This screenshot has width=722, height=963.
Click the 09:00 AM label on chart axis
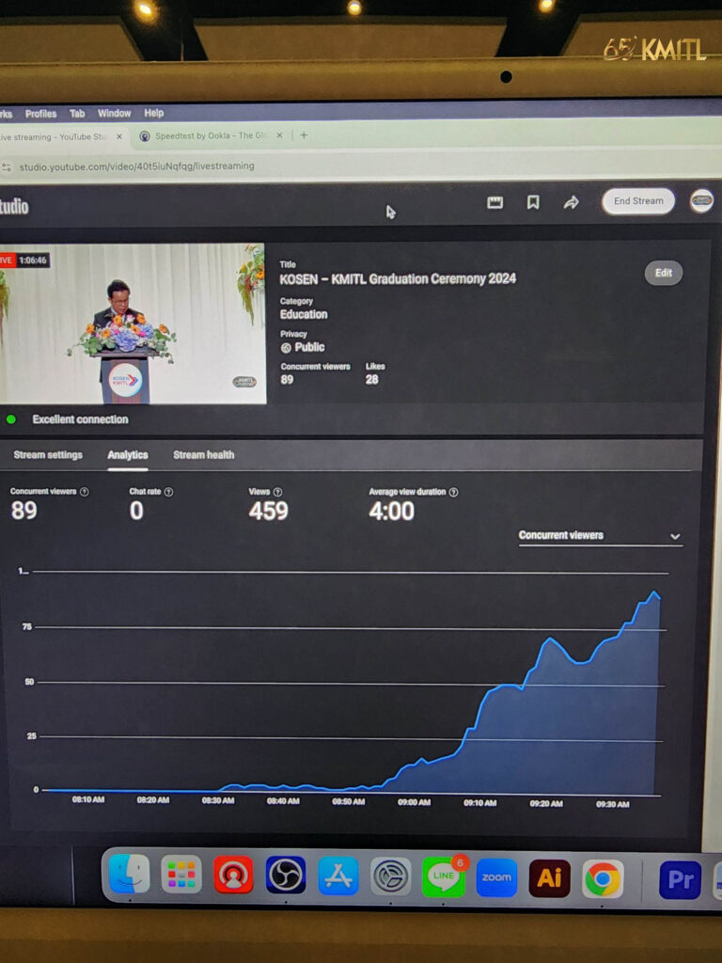pos(414,802)
